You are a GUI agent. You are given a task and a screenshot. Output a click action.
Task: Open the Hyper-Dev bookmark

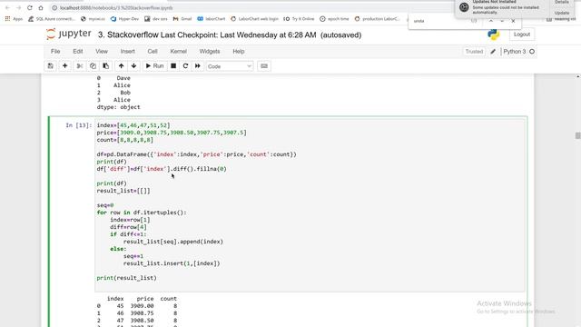(x=124, y=19)
